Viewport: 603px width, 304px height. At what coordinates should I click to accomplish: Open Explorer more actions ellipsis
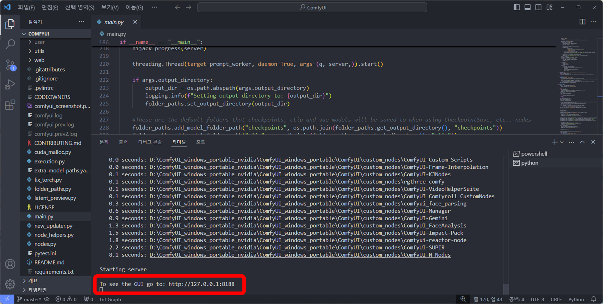[81, 22]
